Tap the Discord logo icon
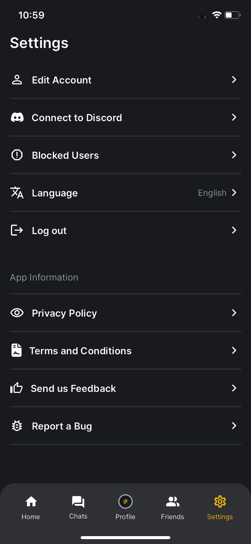Image resolution: width=251 pixels, height=544 pixels. pyautogui.click(x=17, y=117)
